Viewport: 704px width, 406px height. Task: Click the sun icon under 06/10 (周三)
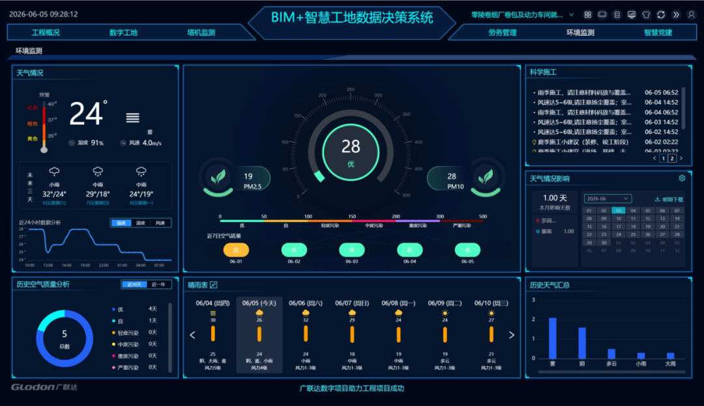point(491,313)
